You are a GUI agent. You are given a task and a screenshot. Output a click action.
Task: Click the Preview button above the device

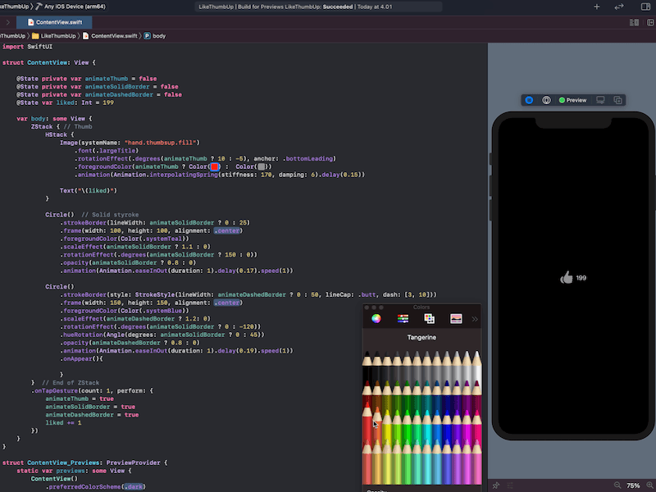572,100
